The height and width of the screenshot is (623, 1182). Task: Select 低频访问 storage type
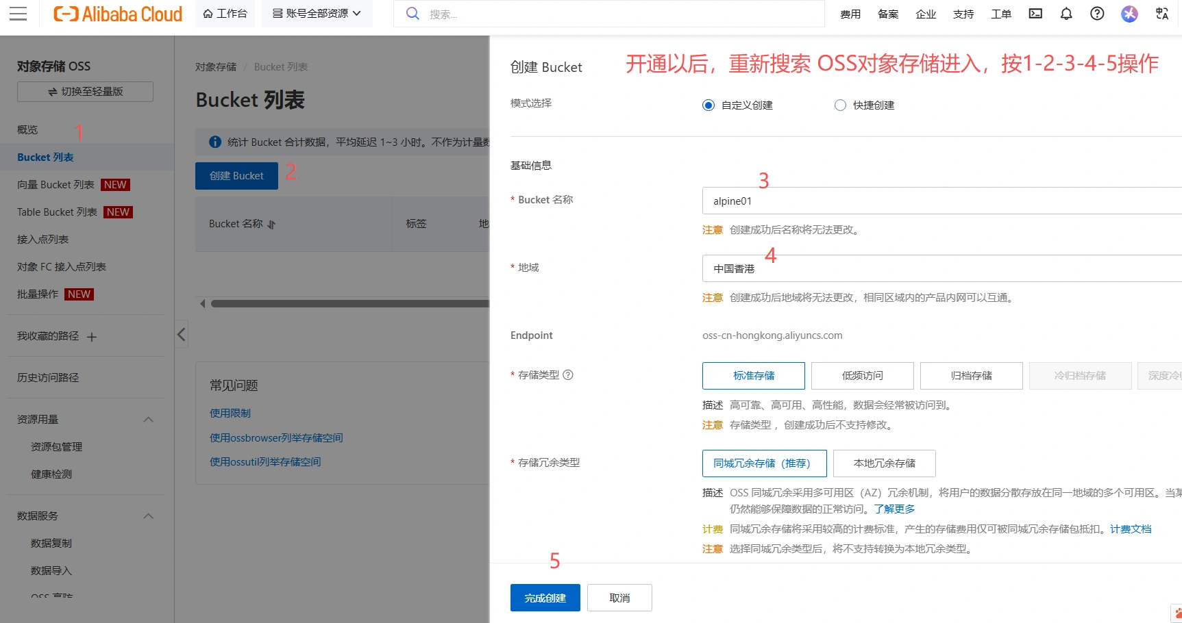pyautogui.click(x=863, y=376)
